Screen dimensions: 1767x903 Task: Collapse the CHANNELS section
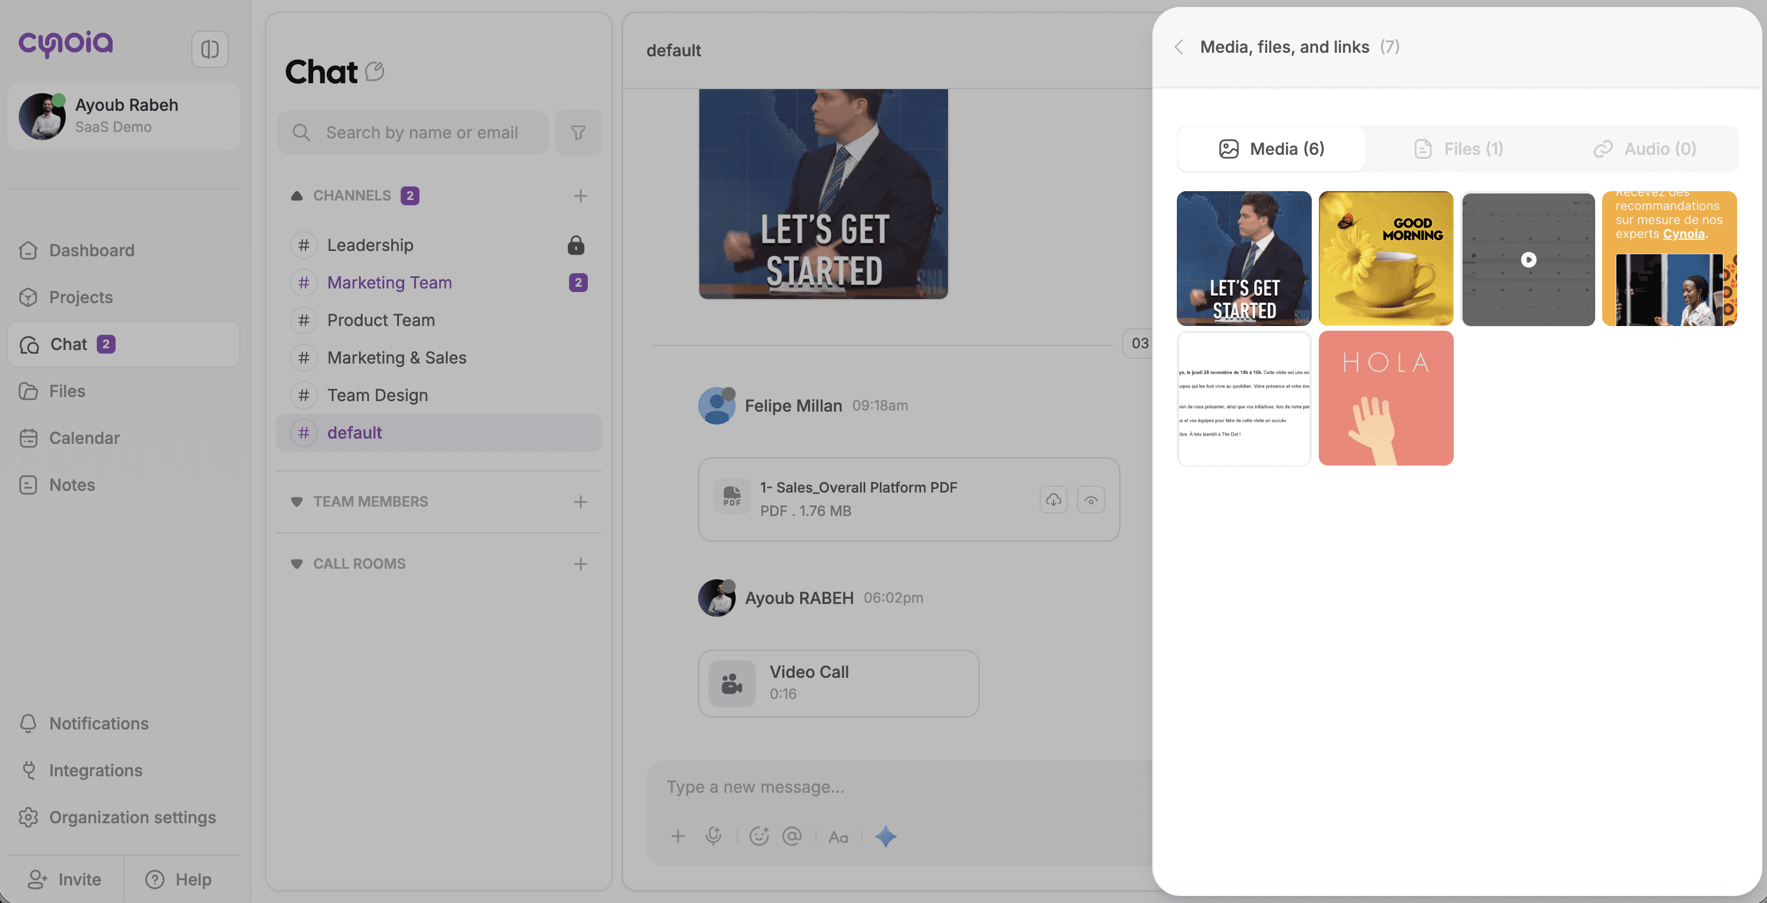(297, 196)
